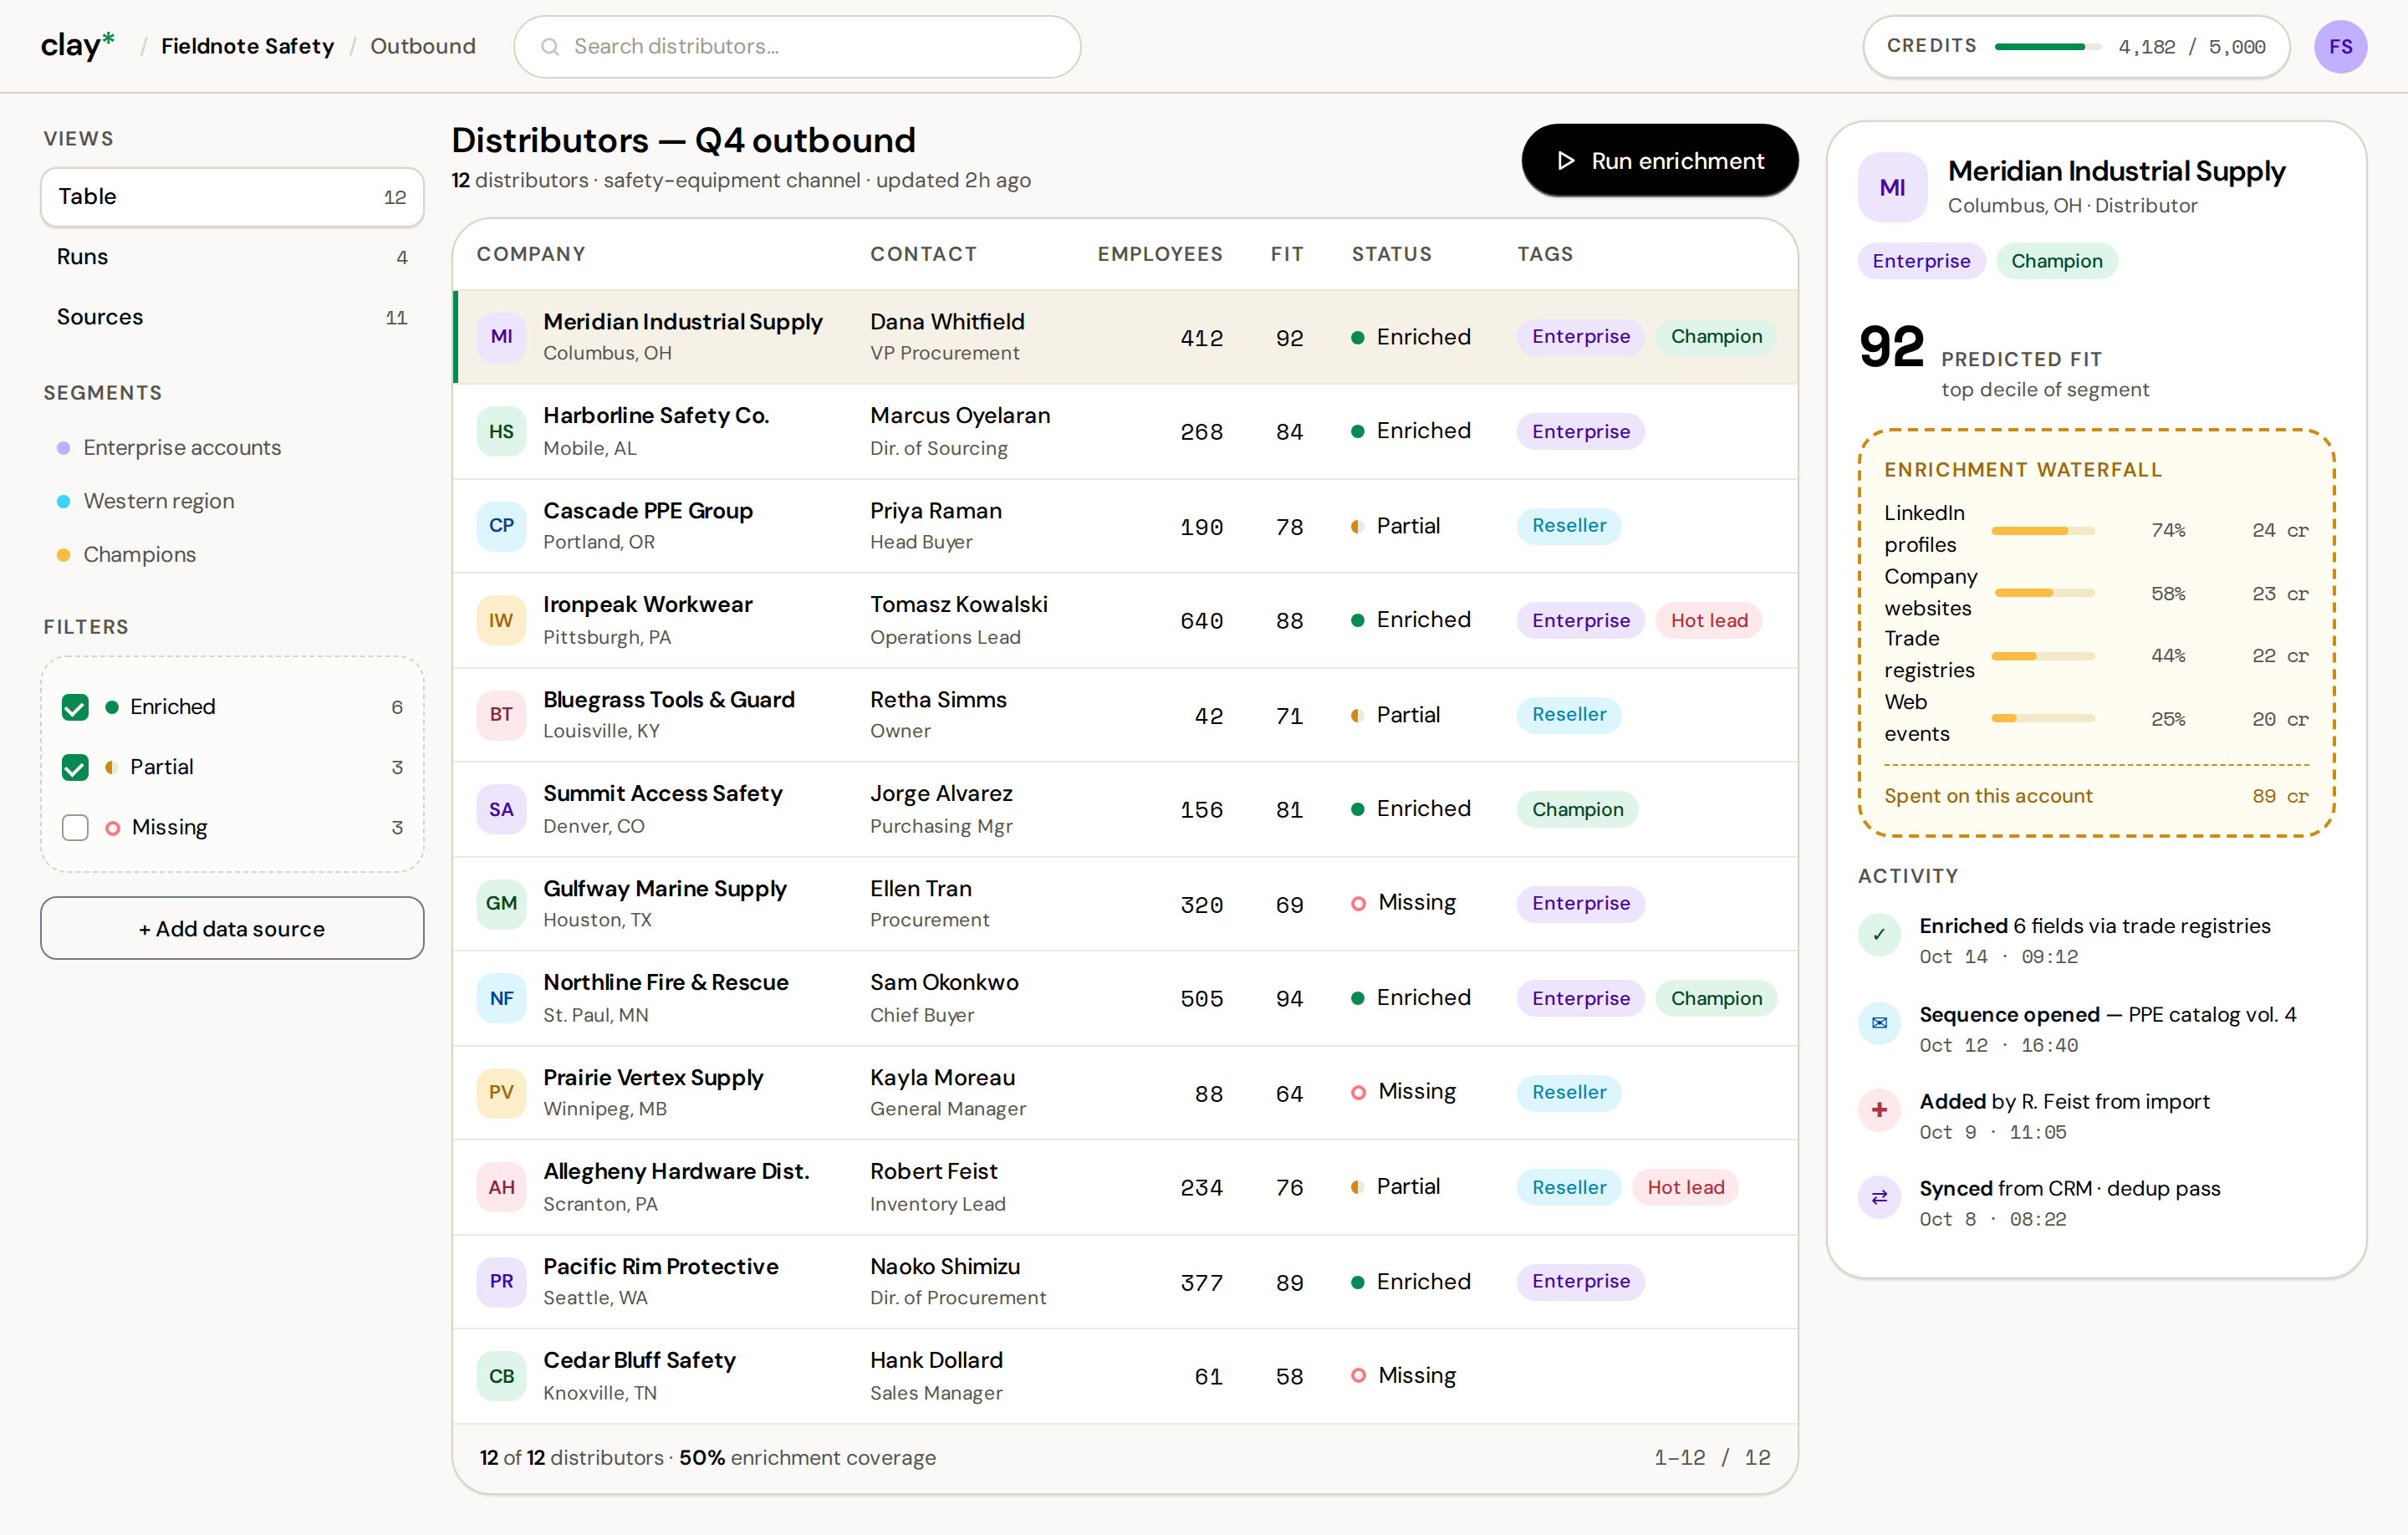
Task: Click the envelope Sequence opened icon
Action: (x=1879, y=1023)
